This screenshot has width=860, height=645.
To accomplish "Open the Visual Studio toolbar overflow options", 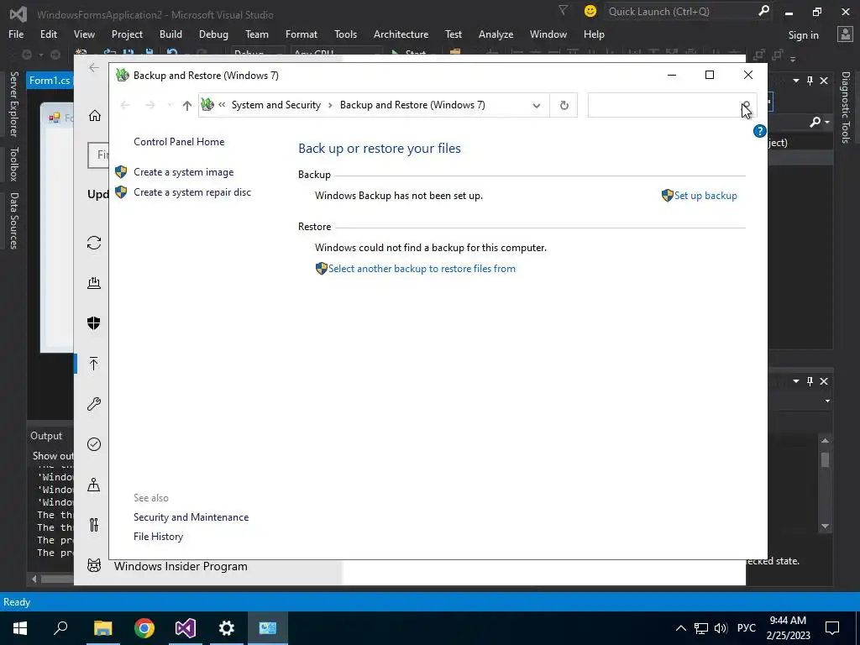I will tap(793, 58).
